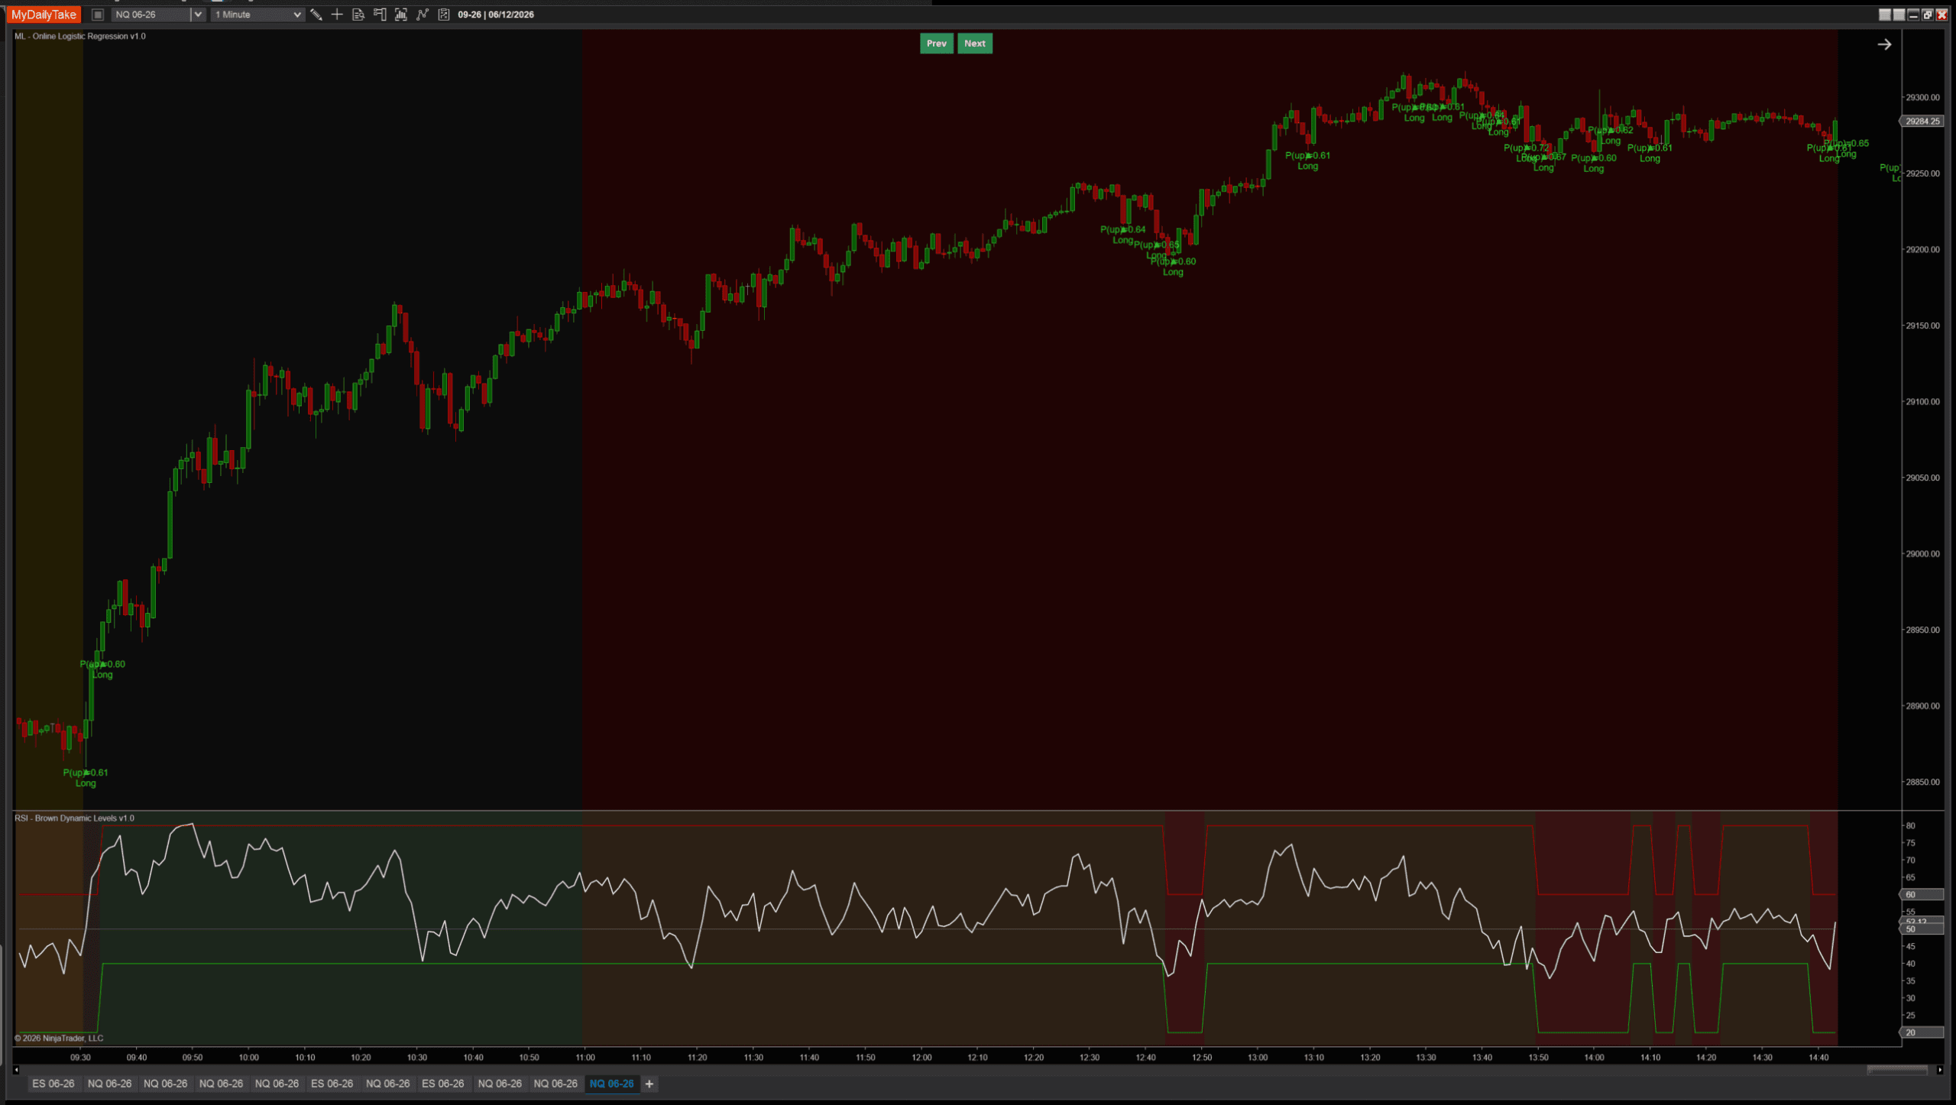Click the right arrow at chart corner

(x=1884, y=44)
